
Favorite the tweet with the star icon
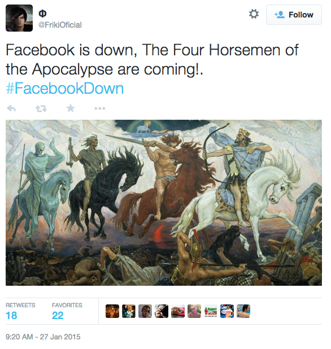point(71,108)
